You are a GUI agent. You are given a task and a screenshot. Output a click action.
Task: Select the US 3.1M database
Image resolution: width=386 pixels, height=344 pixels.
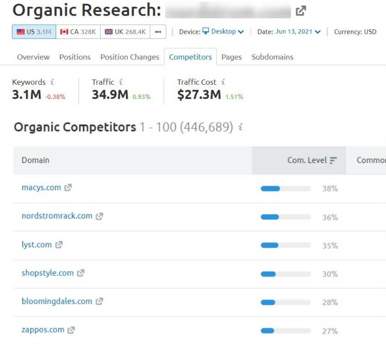pos(34,32)
